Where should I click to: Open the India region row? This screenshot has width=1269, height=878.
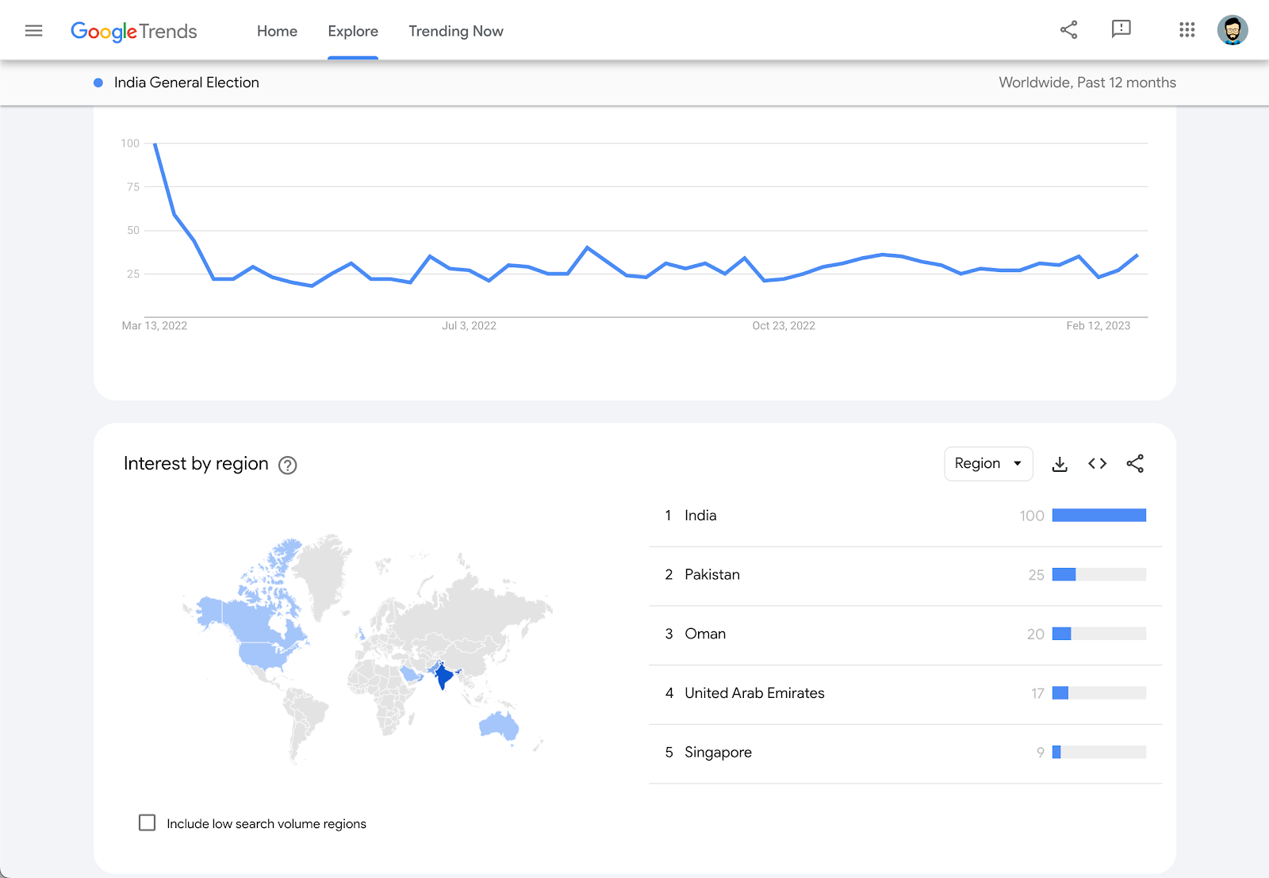(905, 516)
